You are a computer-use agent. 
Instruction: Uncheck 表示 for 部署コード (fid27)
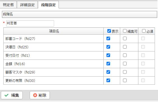(108, 39)
